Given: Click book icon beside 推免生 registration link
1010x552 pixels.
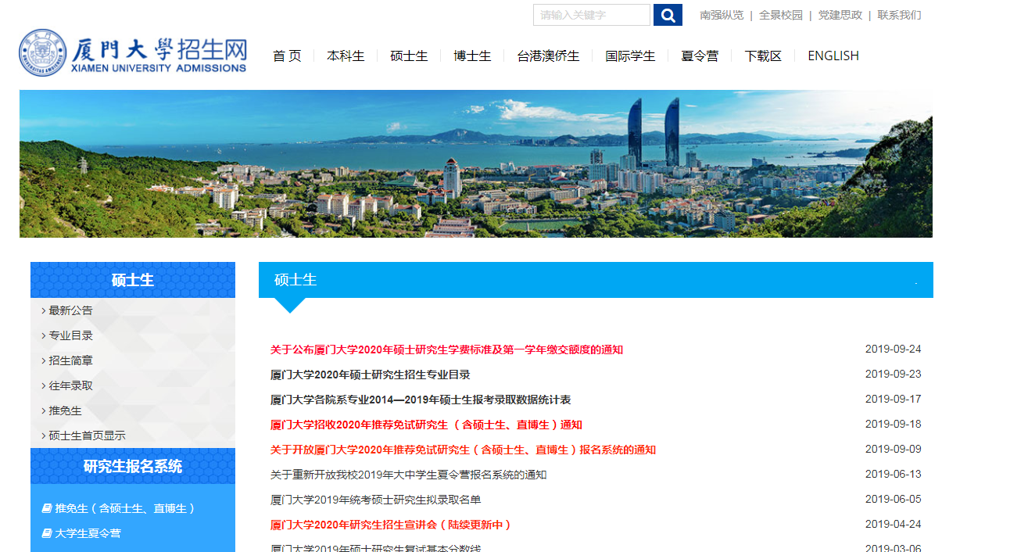Looking at the screenshot, I should tap(47, 508).
